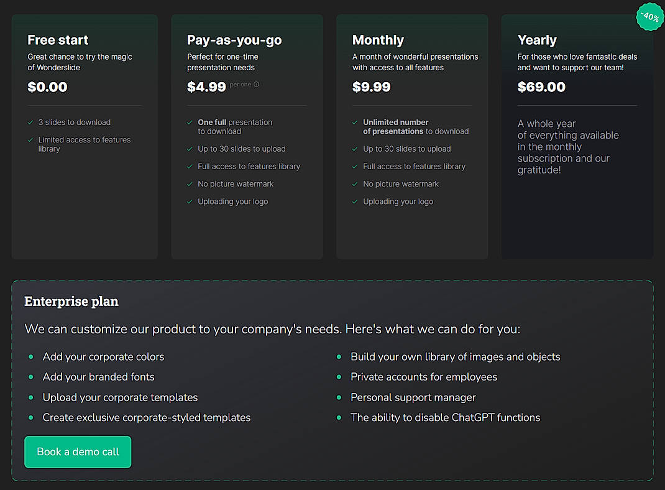
Task: Click the checkmark next to 'No picture watermark' in Monthly
Action: [x=355, y=184]
